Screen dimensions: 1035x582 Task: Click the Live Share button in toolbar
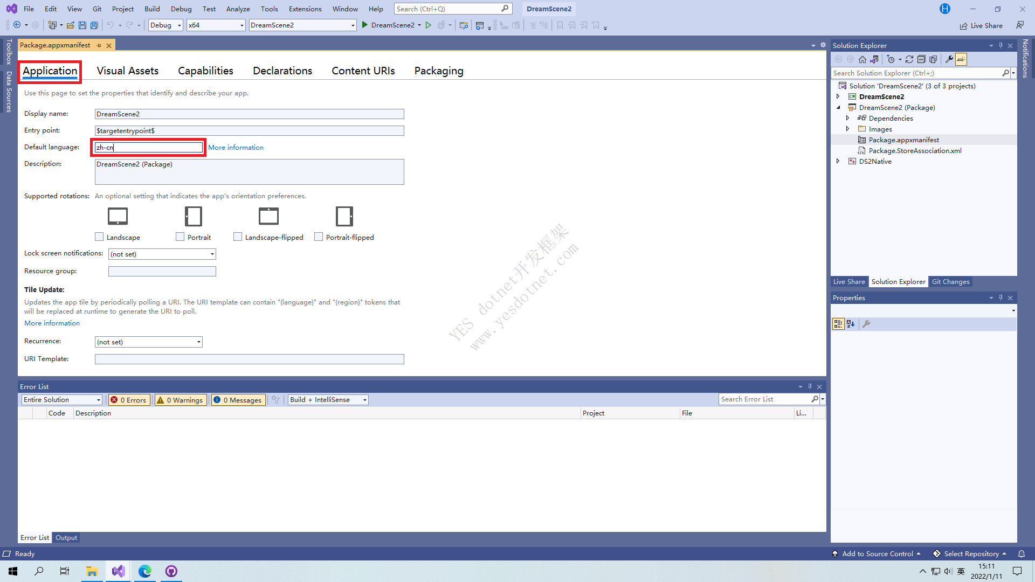point(981,25)
